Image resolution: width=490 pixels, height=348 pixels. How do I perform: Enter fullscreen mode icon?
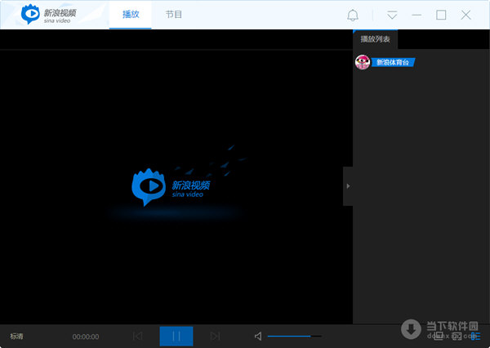[457, 336]
